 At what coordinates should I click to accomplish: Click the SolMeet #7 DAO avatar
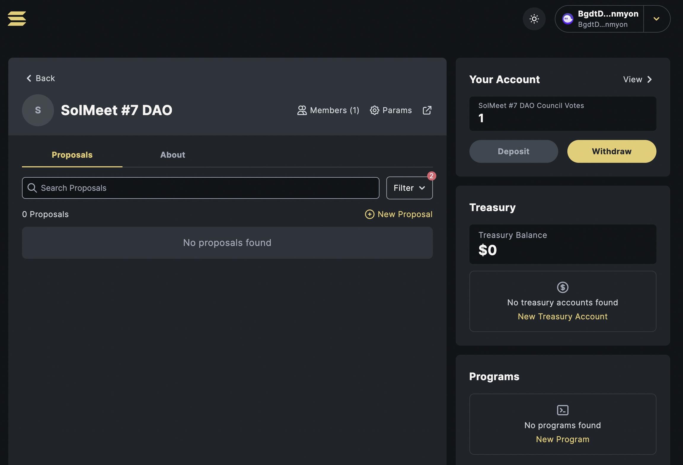pos(38,110)
